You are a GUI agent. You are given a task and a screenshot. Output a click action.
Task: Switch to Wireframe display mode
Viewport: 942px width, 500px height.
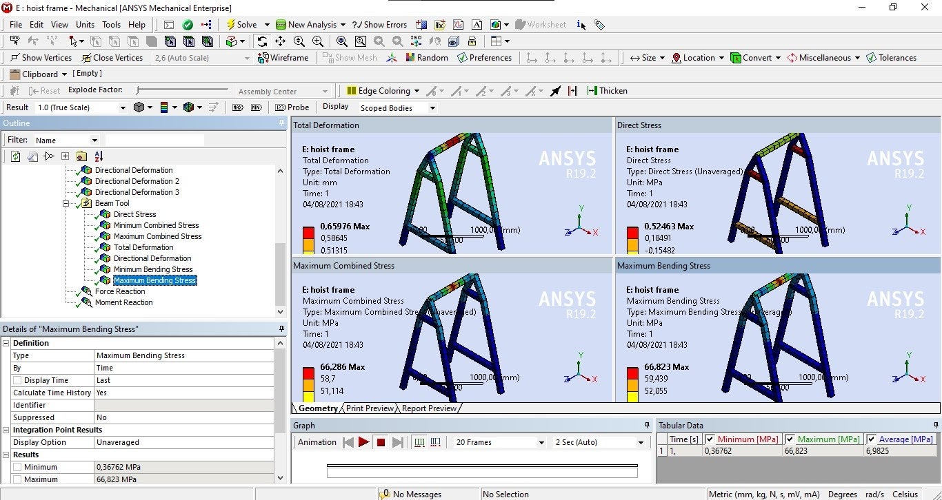pos(283,58)
